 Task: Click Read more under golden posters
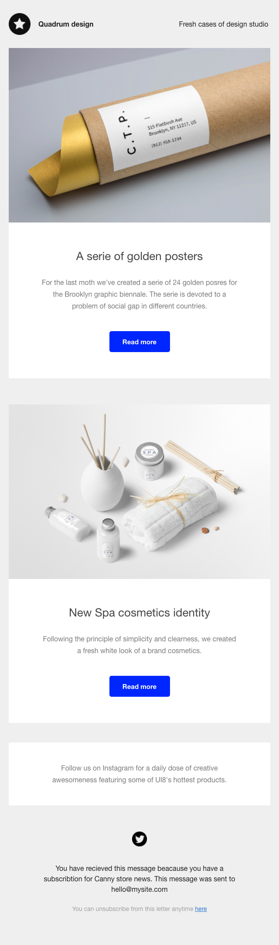(x=139, y=342)
